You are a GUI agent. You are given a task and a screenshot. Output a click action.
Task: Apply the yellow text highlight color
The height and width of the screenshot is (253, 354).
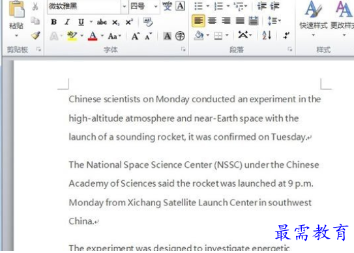72,36
